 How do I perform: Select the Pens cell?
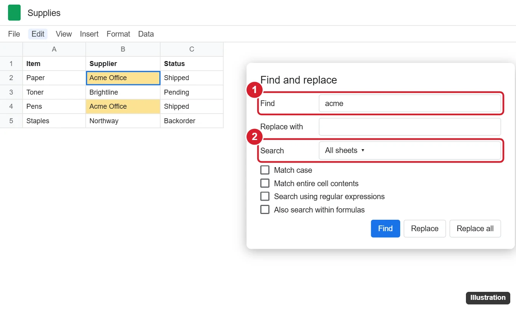coord(54,106)
